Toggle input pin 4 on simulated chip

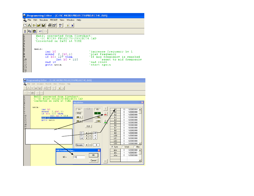pos(79,117)
